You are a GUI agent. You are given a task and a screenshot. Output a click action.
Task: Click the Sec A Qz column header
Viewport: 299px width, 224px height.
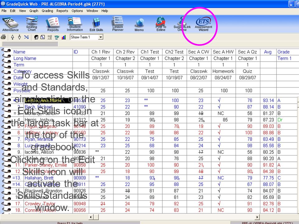tap(247, 52)
